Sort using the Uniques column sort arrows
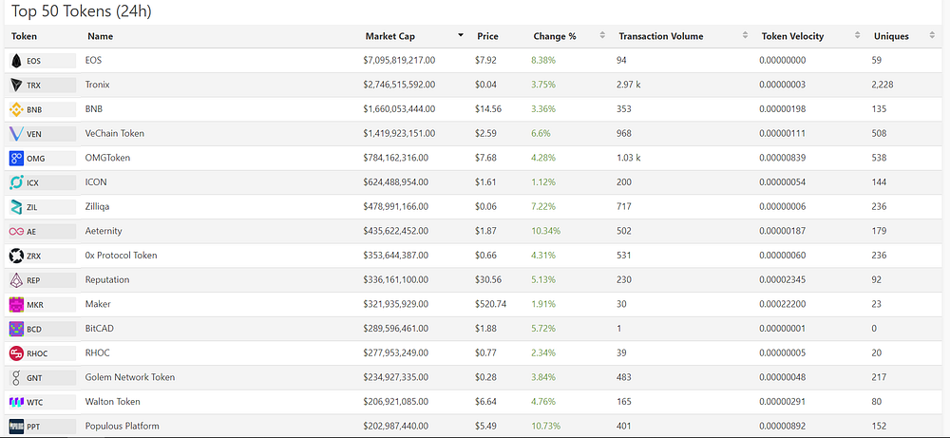The width and height of the screenshot is (950, 438). click(932, 36)
